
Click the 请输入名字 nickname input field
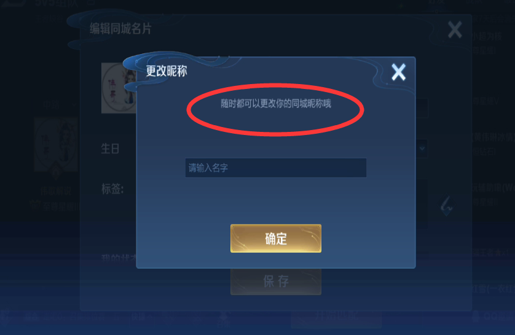(x=275, y=168)
